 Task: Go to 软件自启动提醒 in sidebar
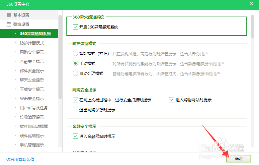coord(34,127)
